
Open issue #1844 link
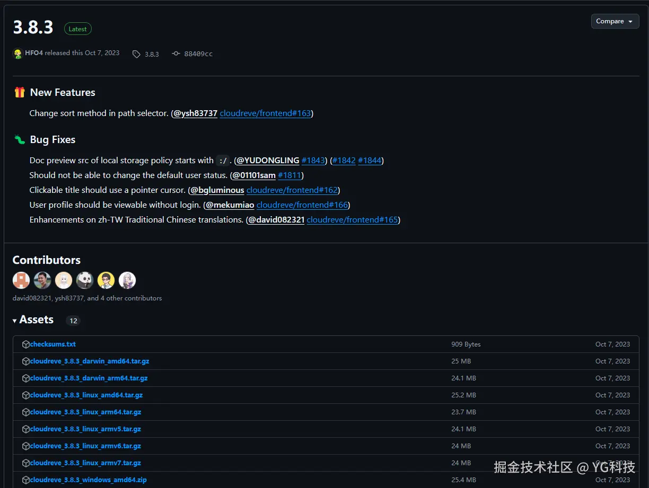(370, 161)
